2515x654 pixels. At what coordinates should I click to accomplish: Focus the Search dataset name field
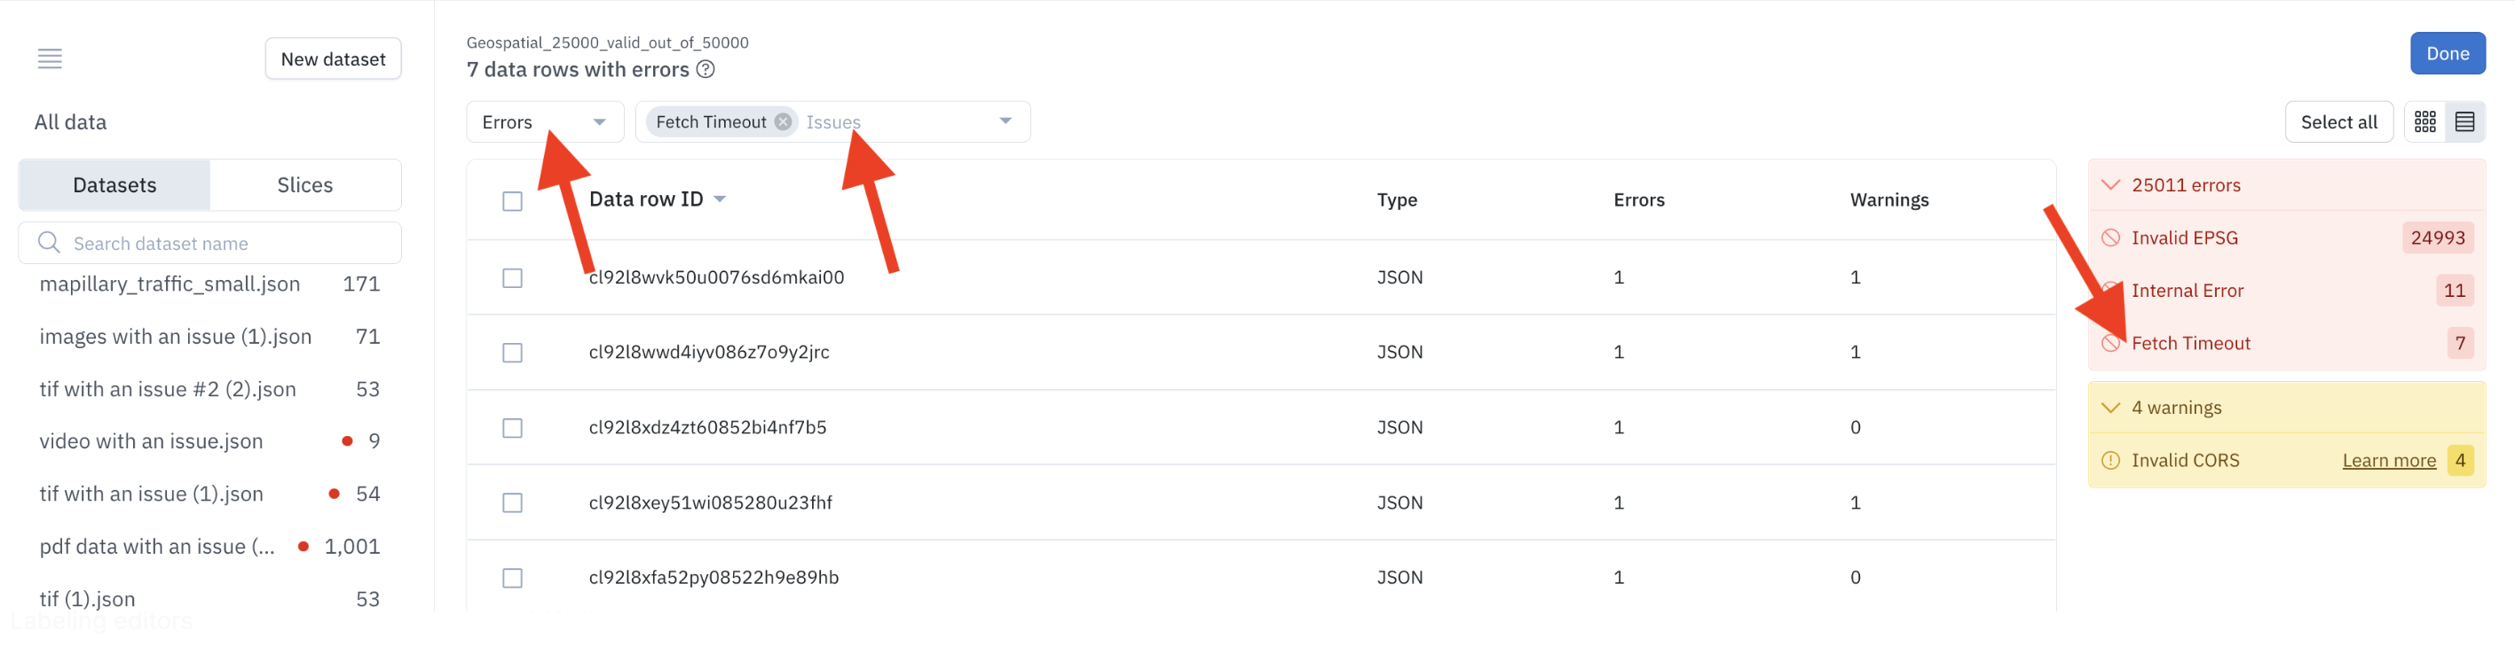[210, 243]
